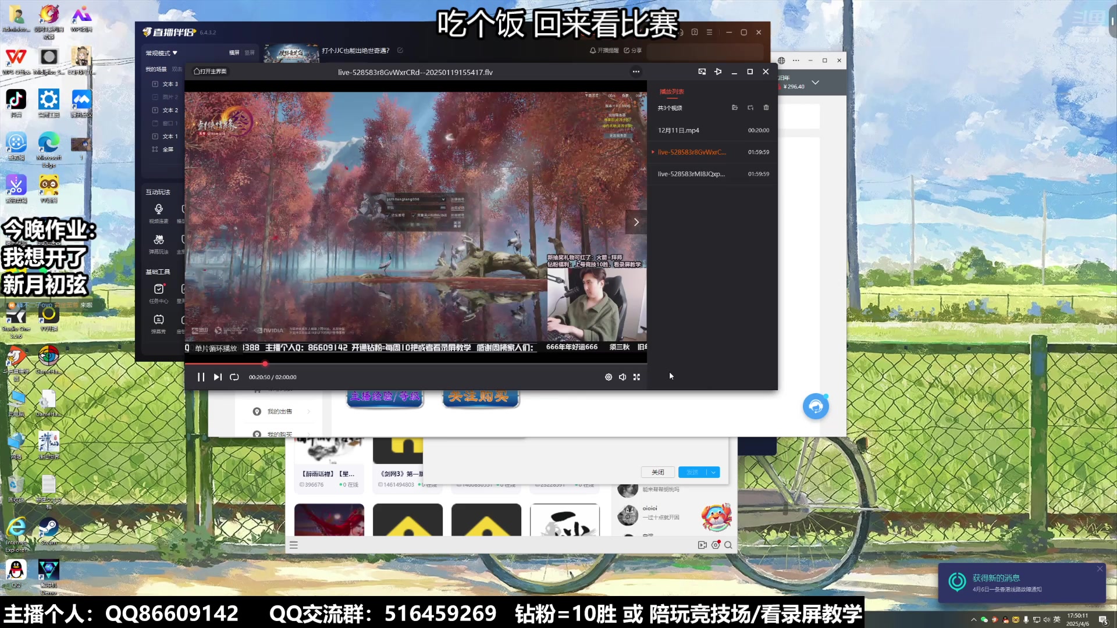The width and height of the screenshot is (1117, 628).
Task: Select the dimmed 图片 2 layer
Action: tap(165, 97)
